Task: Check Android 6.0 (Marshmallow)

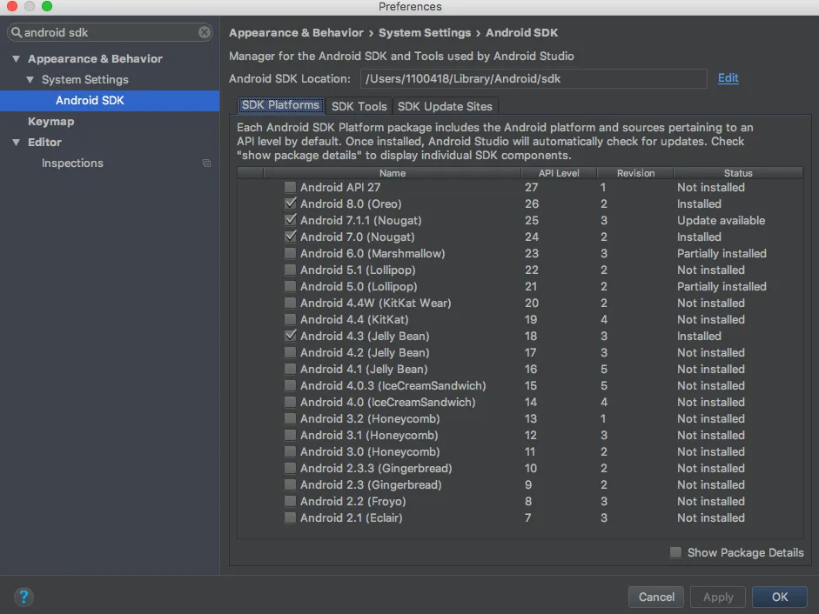Action: click(290, 253)
